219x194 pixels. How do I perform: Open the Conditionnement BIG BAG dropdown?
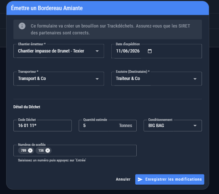(x=173, y=126)
